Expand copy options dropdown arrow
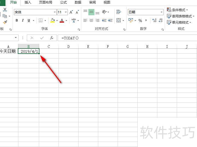The height and width of the screenshot is (147, 197). coord(9,16)
